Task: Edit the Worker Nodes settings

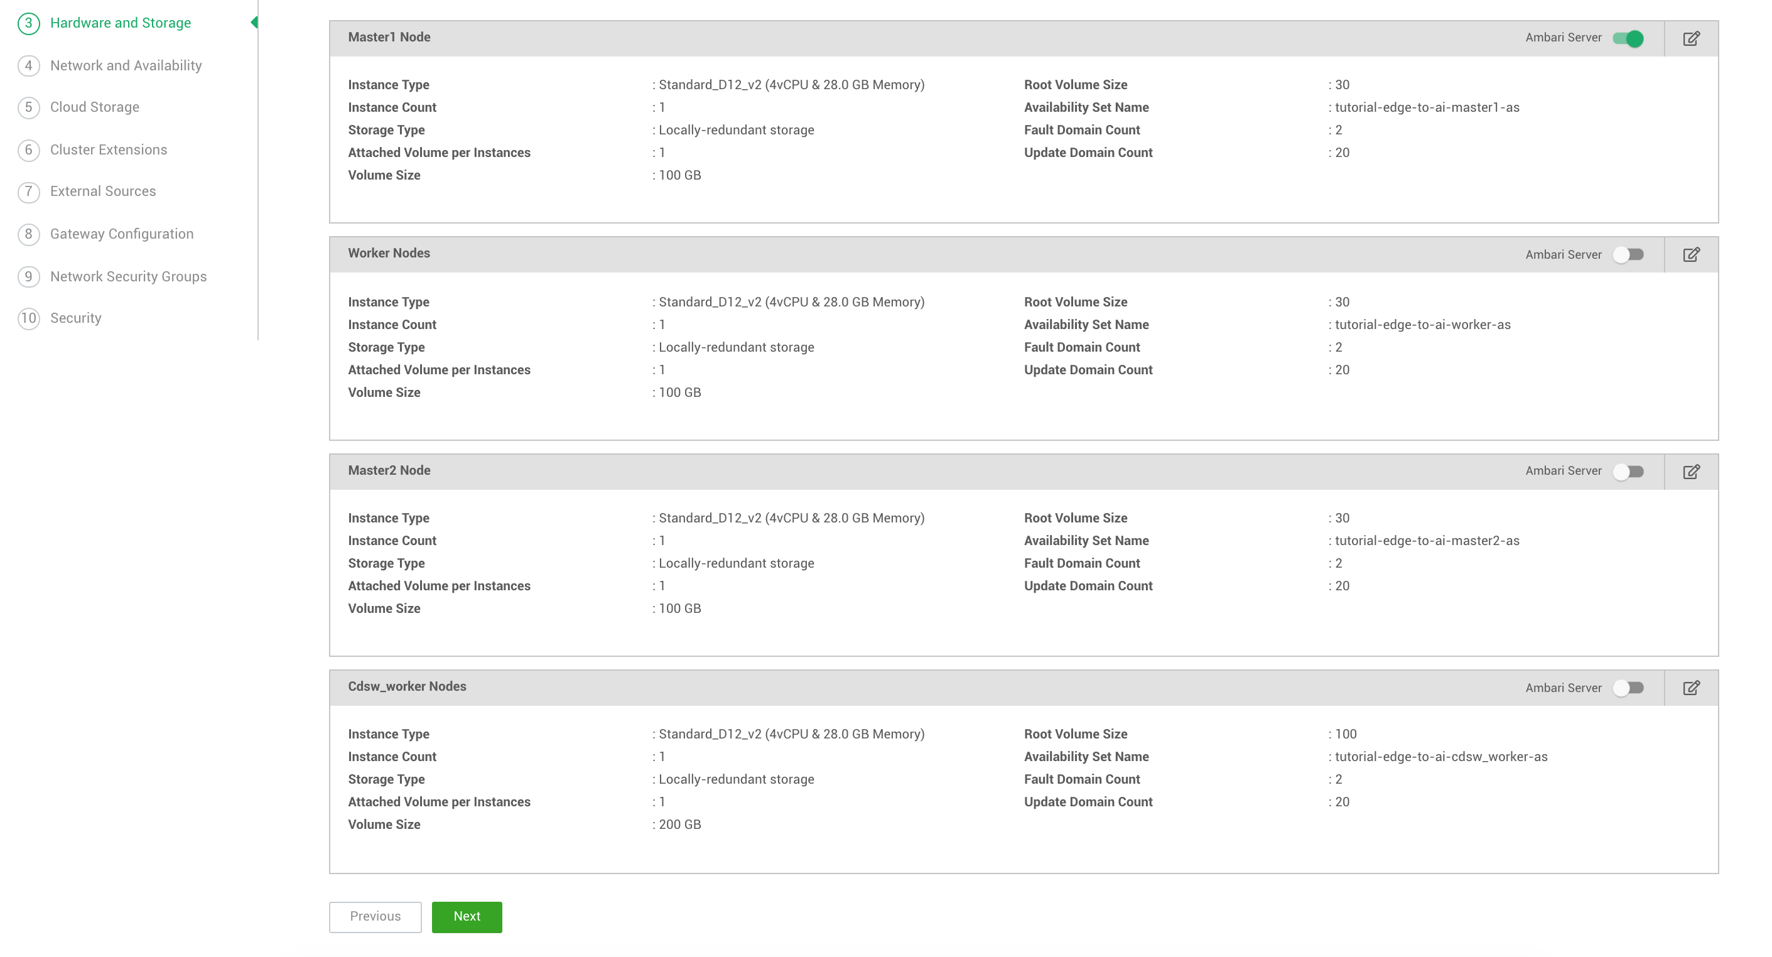Action: [x=1691, y=254]
